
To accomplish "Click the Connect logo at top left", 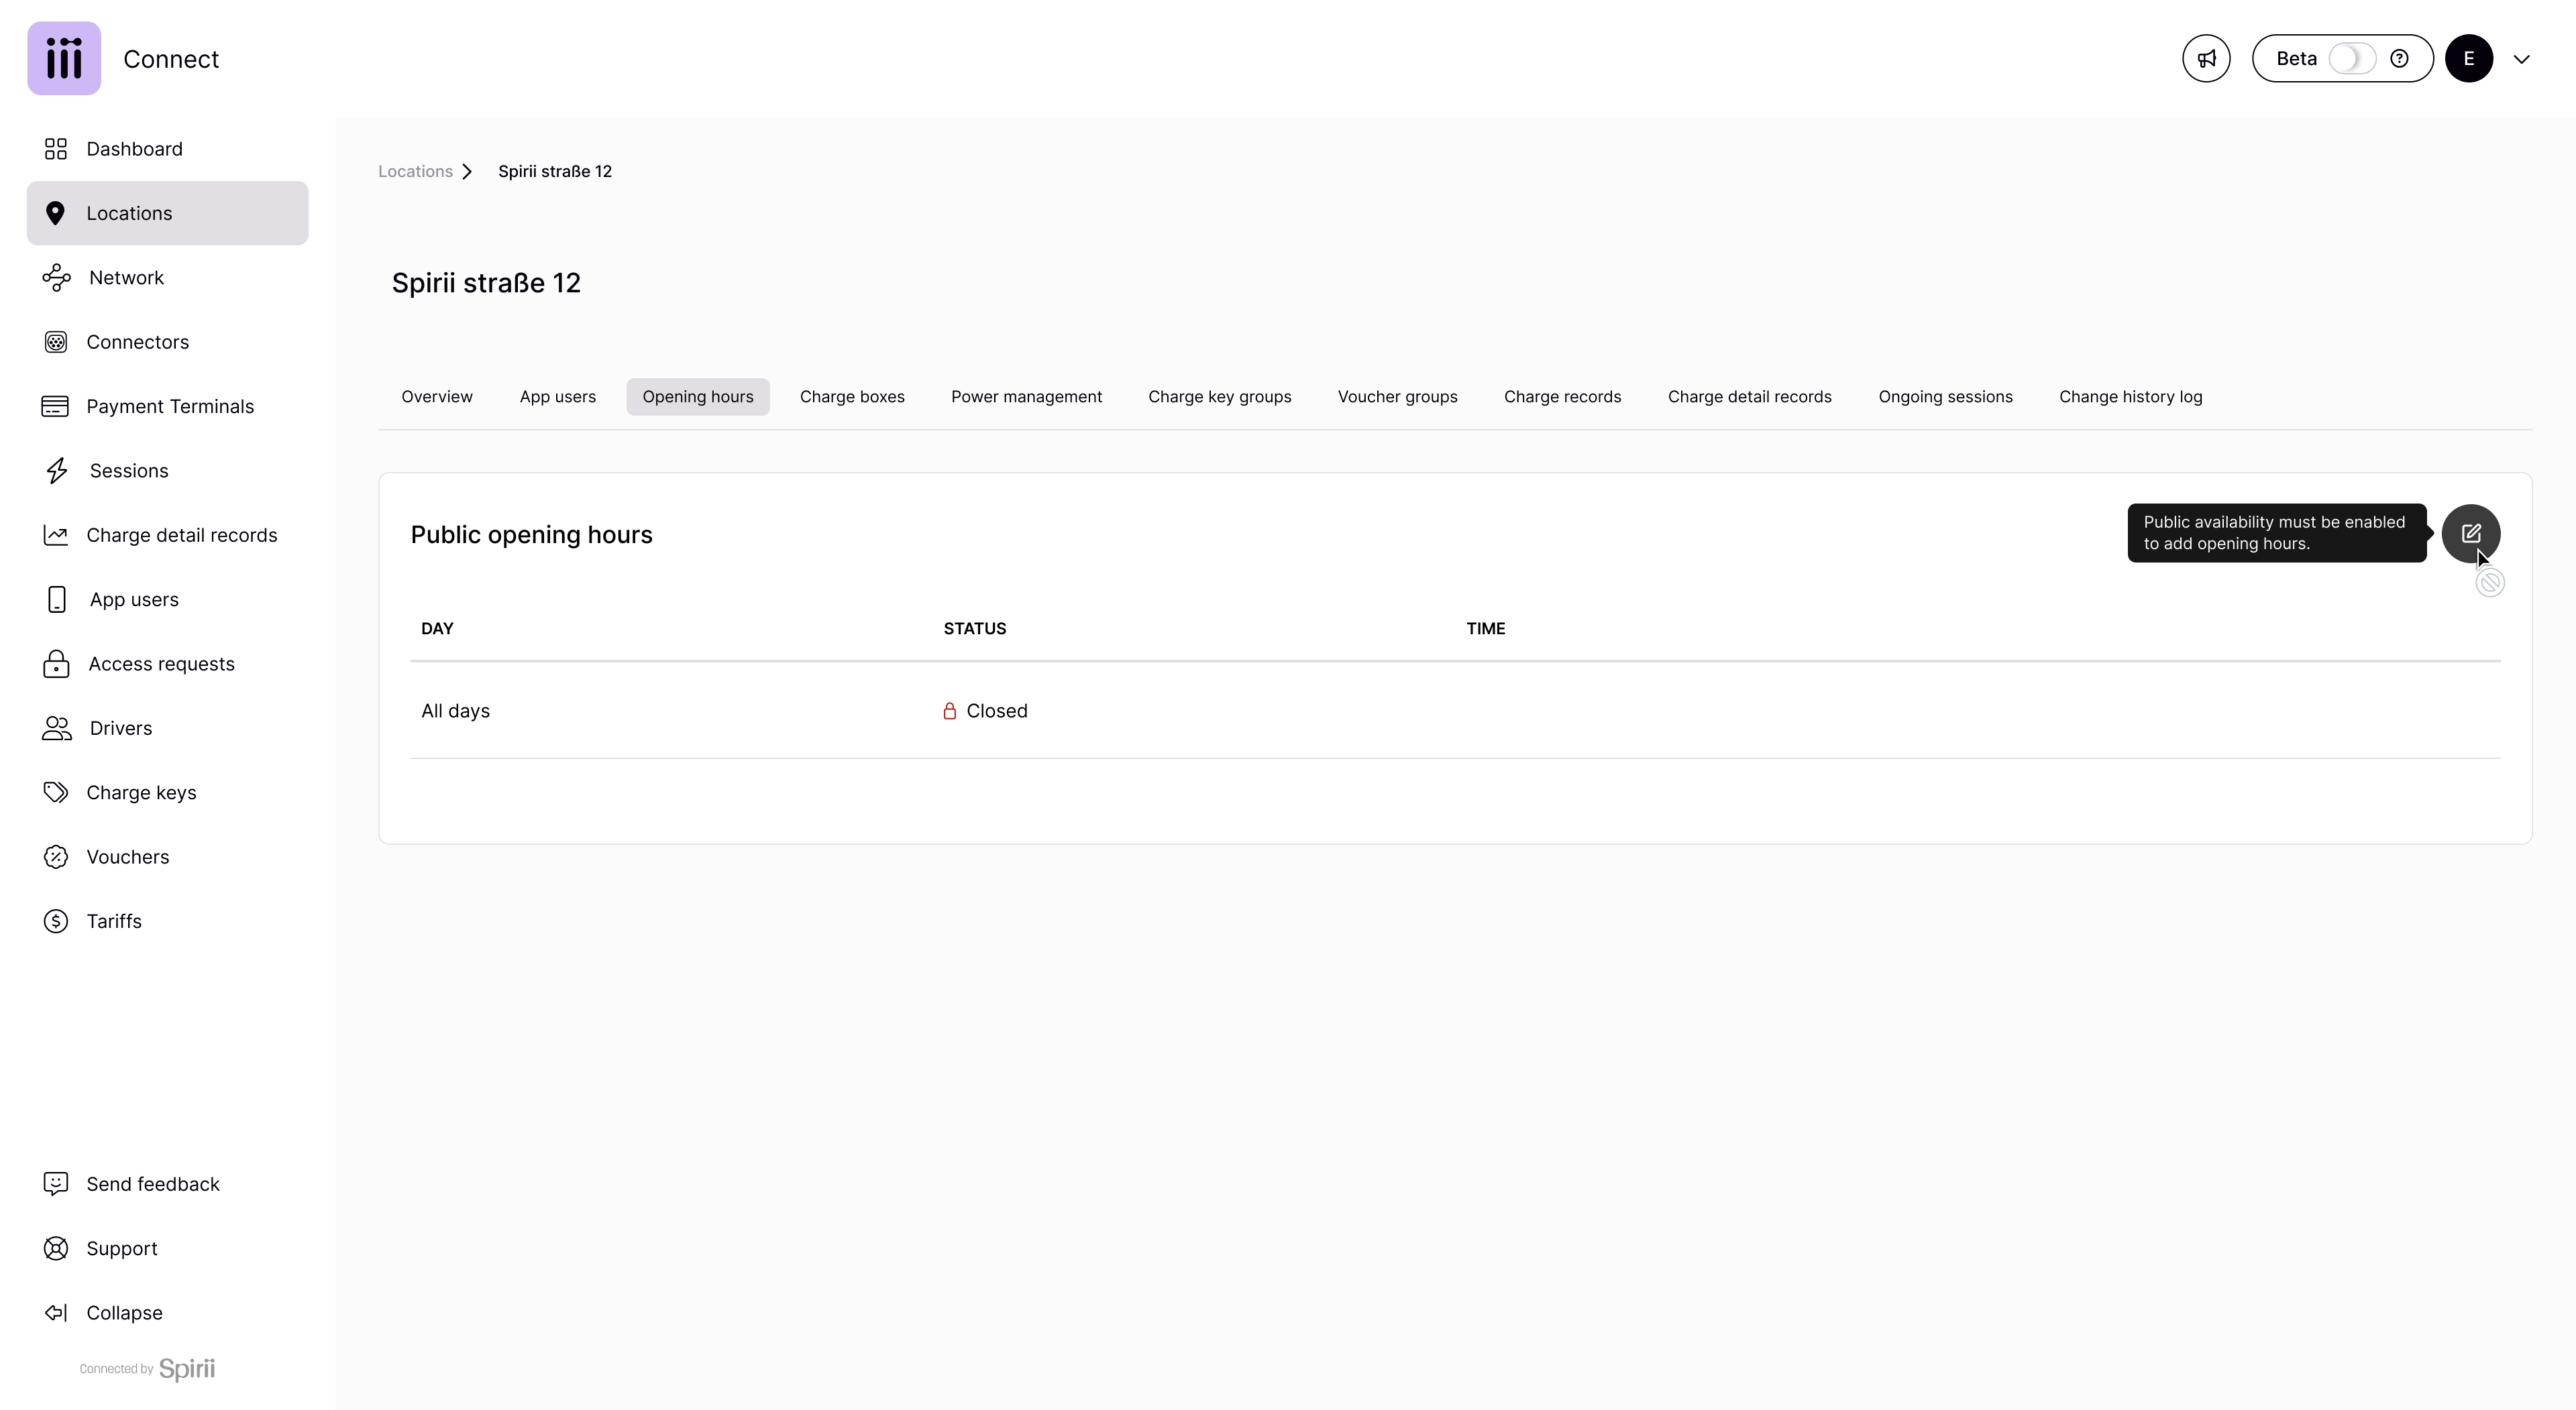I will tap(64, 59).
